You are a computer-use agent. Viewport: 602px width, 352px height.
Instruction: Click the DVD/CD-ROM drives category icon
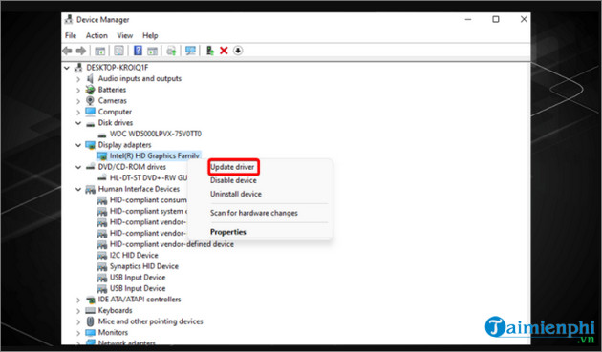(90, 167)
